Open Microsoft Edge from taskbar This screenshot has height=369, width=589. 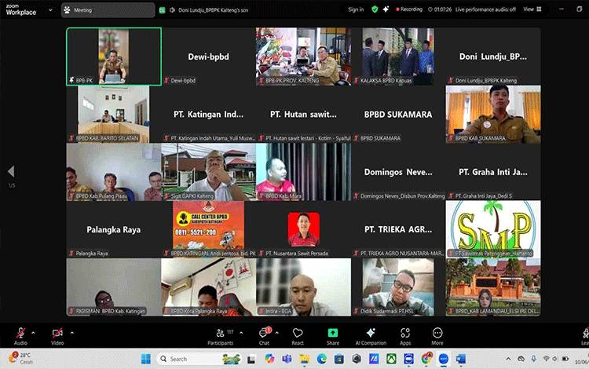click(321, 359)
